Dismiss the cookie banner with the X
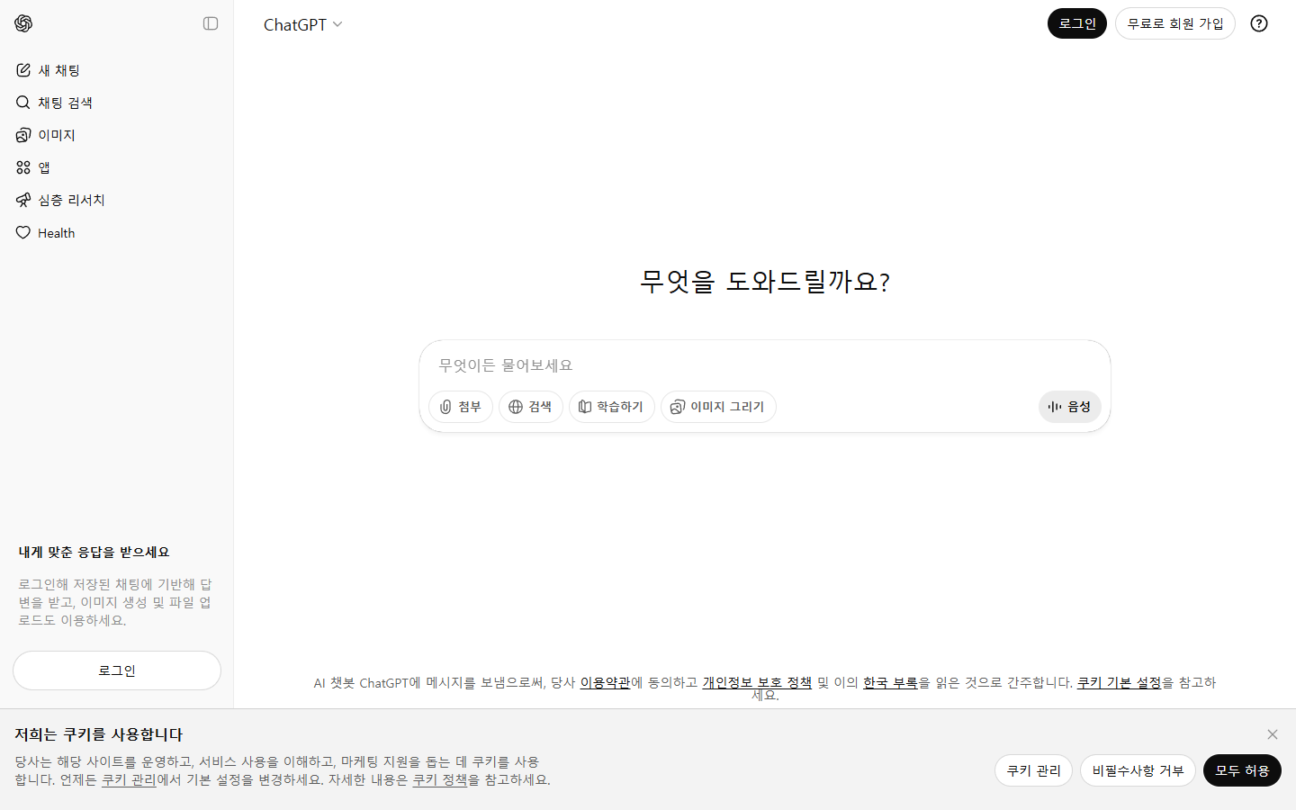 pos(1272,734)
